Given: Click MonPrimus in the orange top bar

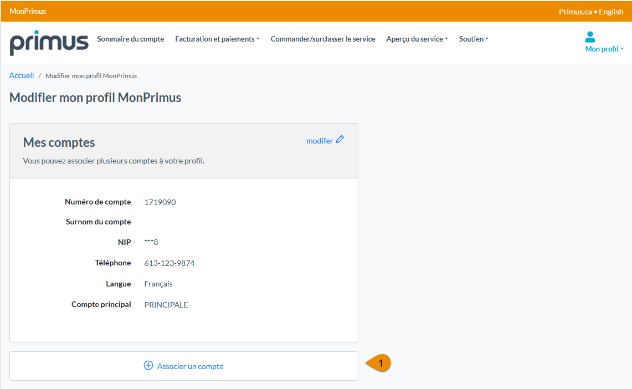Looking at the screenshot, I should pyautogui.click(x=28, y=11).
